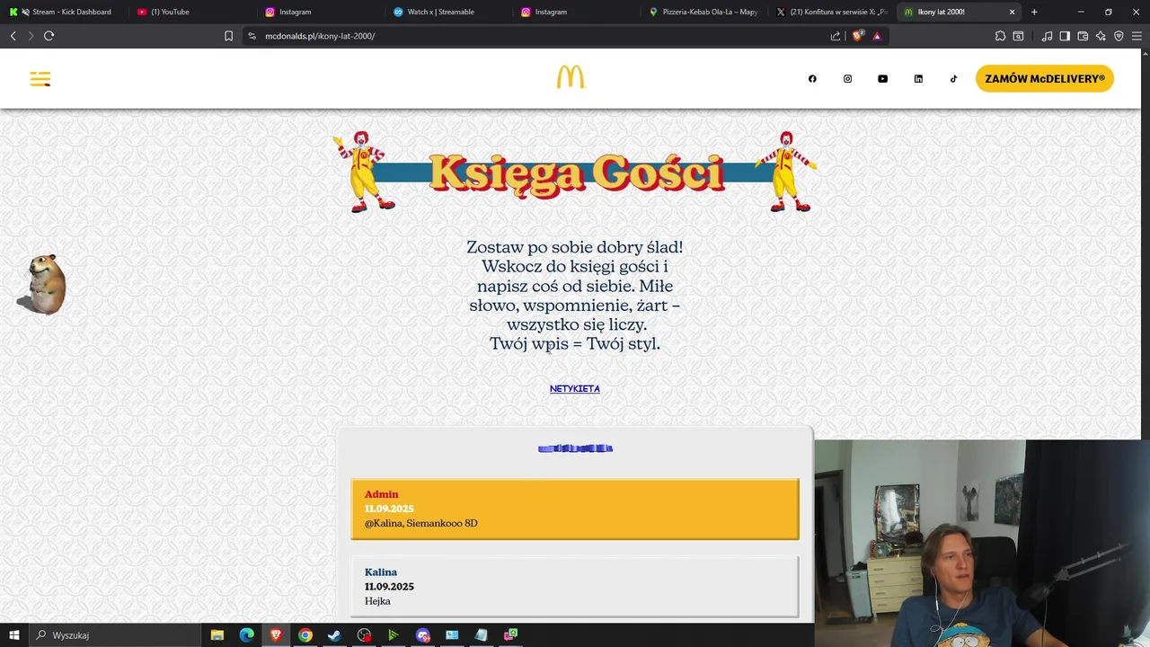This screenshot has width=1150, height=647.
Task: Switch to the (1) YouTube tab
Action: (193, 12)
